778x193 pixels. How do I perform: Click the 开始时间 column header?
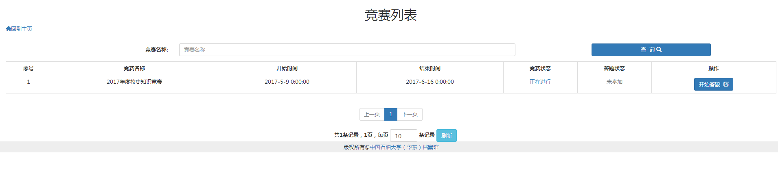287,68
